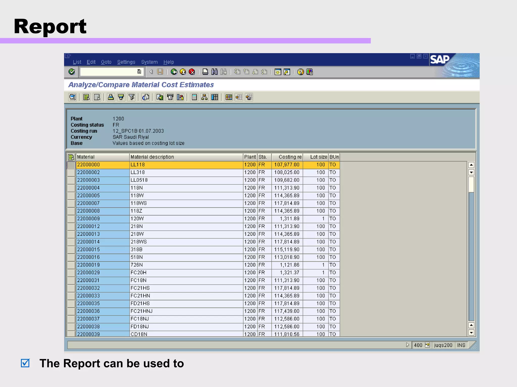Click the Material column header
The width and height of the screenshot is (517, 387).
102,157
